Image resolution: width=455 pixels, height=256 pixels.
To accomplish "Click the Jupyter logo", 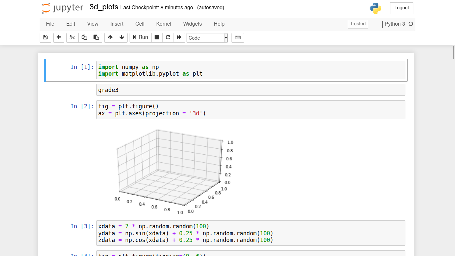I will point(62,8).
